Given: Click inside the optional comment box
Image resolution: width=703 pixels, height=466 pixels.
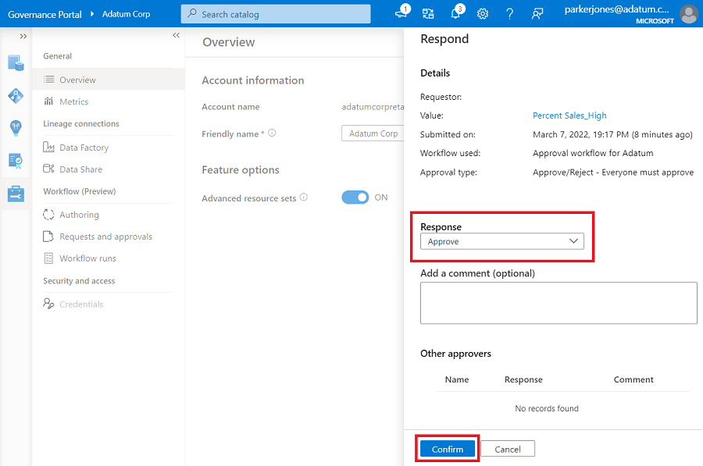Looking at the screenshot, I should 556,303.
